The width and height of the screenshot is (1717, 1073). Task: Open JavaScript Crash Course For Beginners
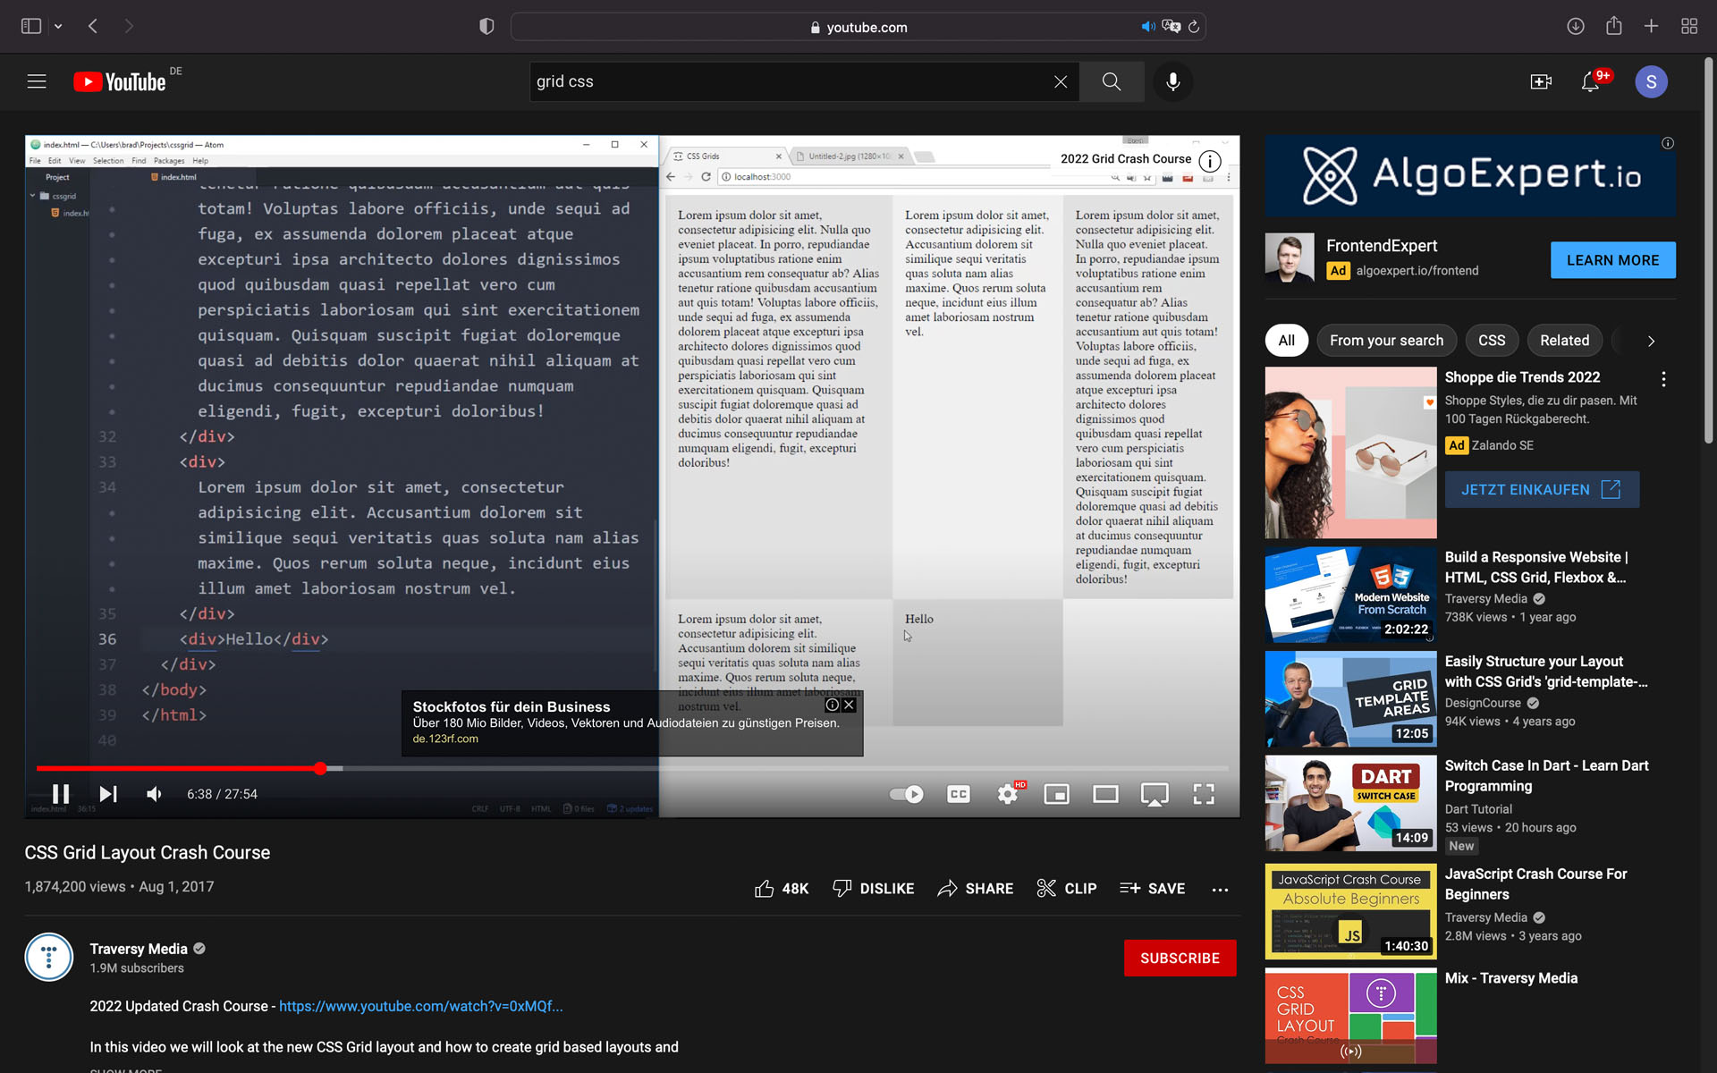[1535, 883]
